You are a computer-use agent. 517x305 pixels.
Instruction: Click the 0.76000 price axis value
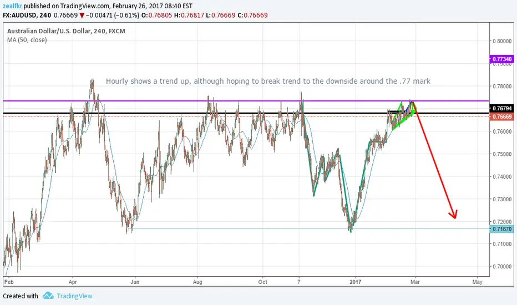(x=502, y=131)
